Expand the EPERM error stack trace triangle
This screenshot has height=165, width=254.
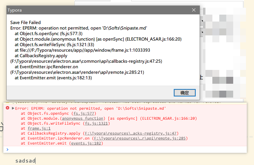(x=13, y=108)
